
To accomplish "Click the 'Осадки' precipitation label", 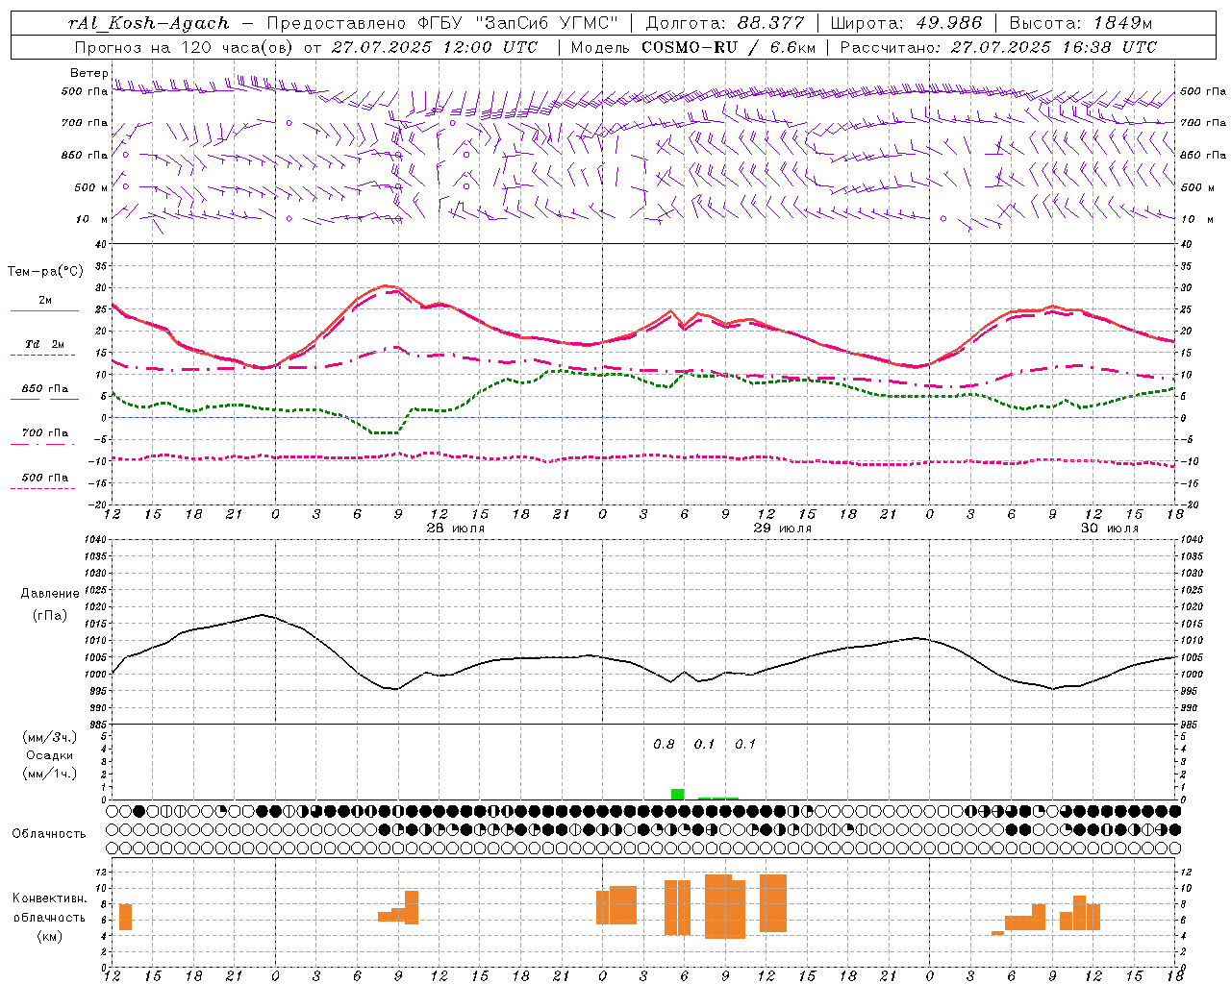I will click(x=50, y=756).
